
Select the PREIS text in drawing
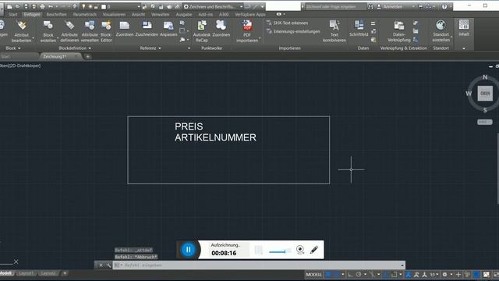pyautogui.click(x=189, y=126)
